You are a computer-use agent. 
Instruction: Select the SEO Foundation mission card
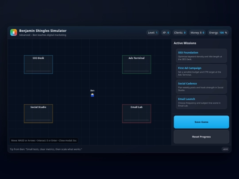click(201, 56)
